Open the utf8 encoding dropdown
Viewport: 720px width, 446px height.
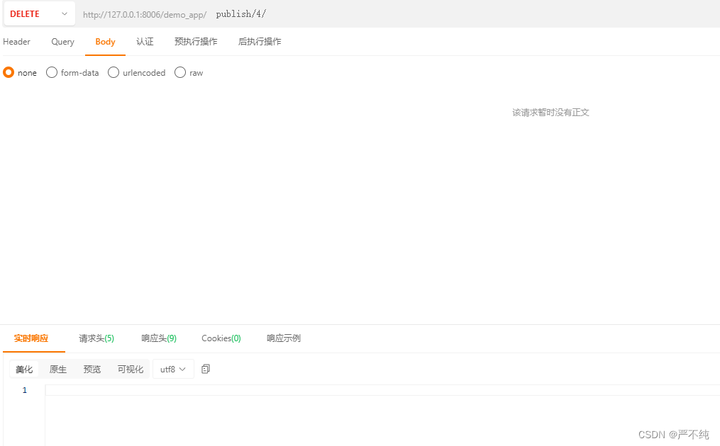tap(172, 369)
